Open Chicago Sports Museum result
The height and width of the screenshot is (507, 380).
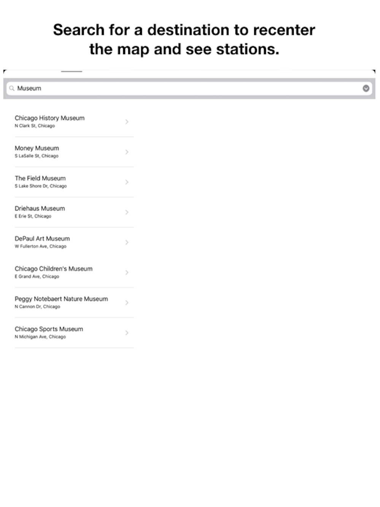click(x=74, y=333)
